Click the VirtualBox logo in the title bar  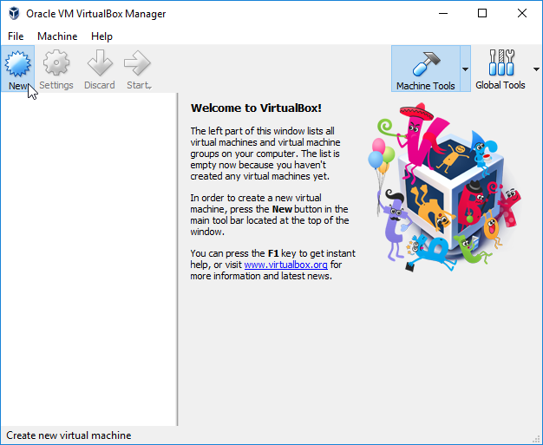pyautogui.click(x=13, y=14)
